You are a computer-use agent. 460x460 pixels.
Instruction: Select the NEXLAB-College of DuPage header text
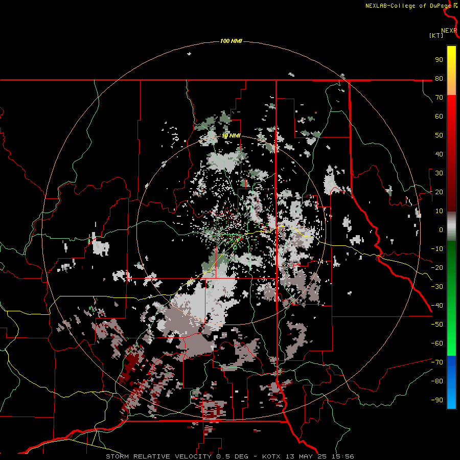point(408,6)
